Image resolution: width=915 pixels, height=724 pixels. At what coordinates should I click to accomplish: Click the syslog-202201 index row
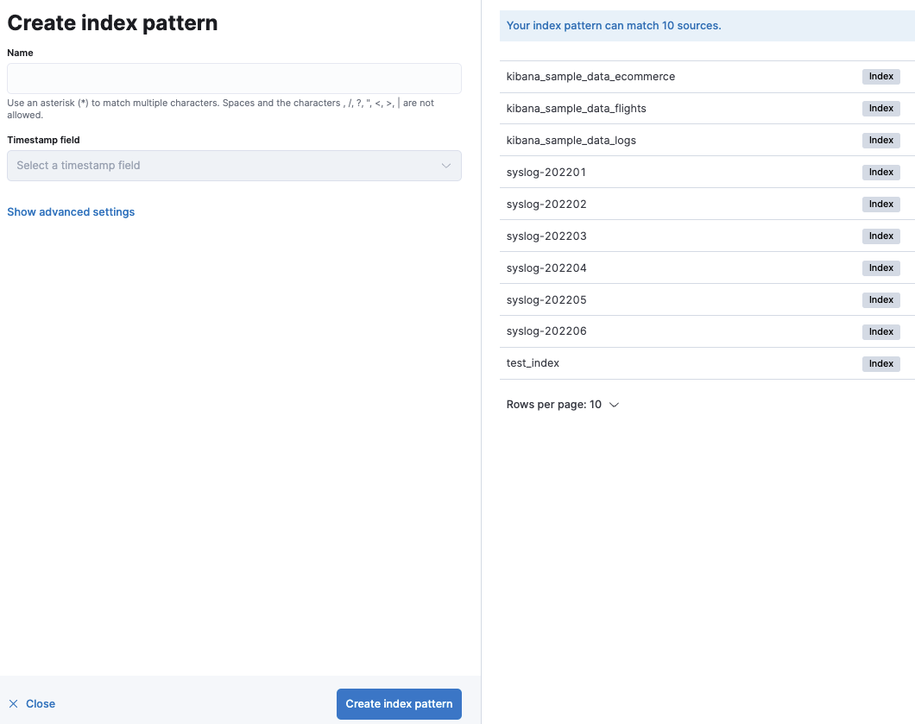coord(546,172)
